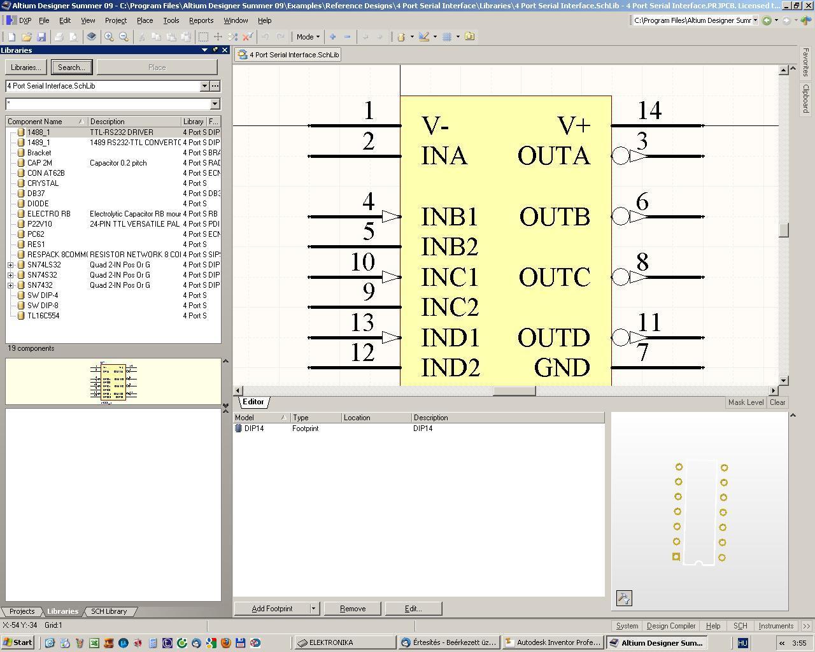Click the Zoom In magnifier icon
Screen dimensions: 815x652
coord(109,37)
